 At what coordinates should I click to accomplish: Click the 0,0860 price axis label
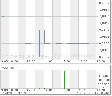point(104,3)
